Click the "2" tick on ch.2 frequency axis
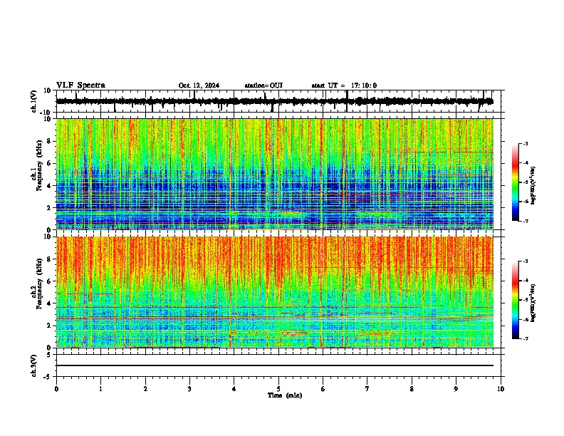 50,326
